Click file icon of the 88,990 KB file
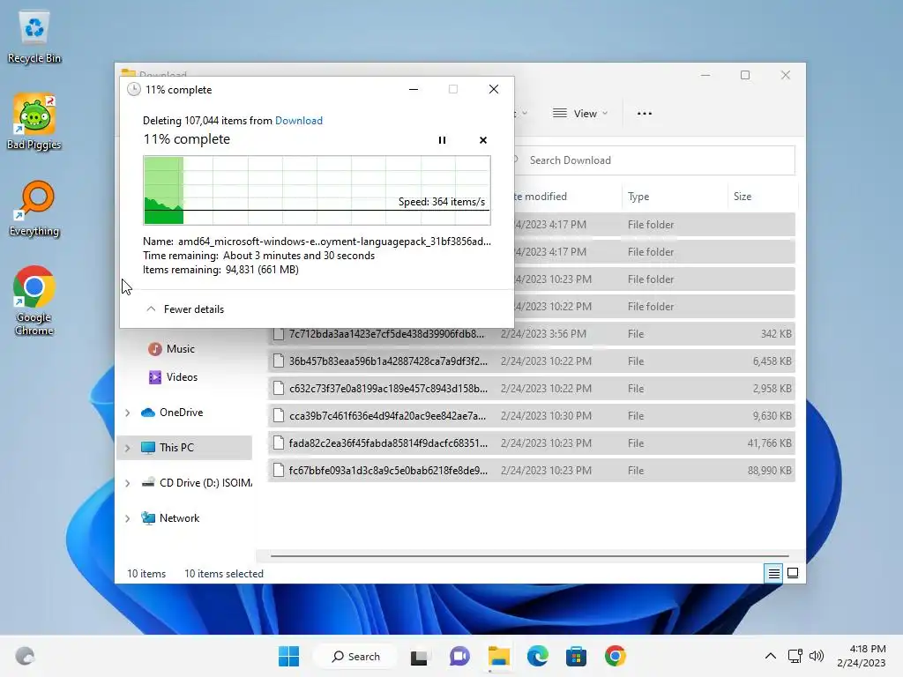The image size is (903, 677). click(x=279, y=471)
